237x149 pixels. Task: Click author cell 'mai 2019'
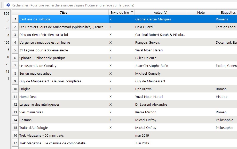coord(142,135)
